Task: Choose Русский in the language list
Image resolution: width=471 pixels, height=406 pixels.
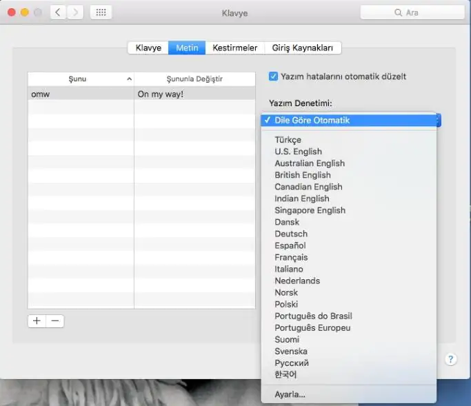Action: point(292,363)
